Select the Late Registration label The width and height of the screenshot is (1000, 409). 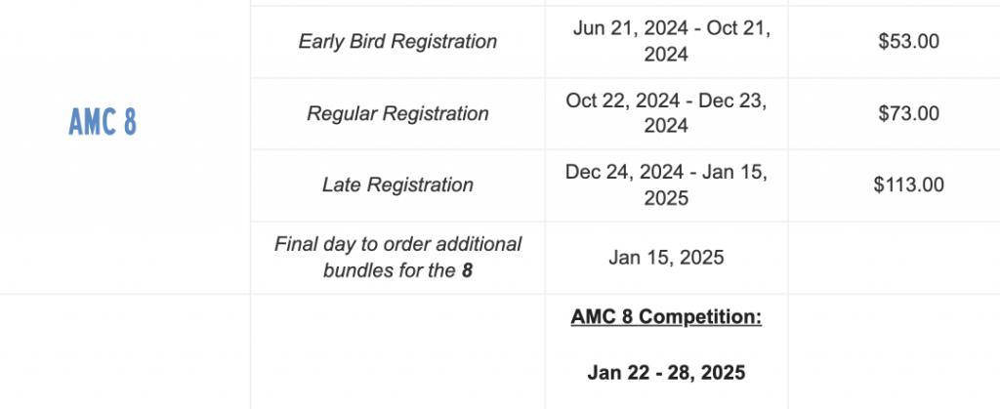point(397,184)
